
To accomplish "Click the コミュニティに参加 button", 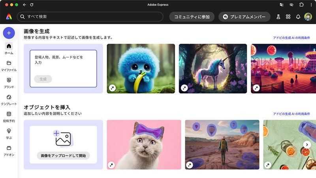I will (192, 17).
